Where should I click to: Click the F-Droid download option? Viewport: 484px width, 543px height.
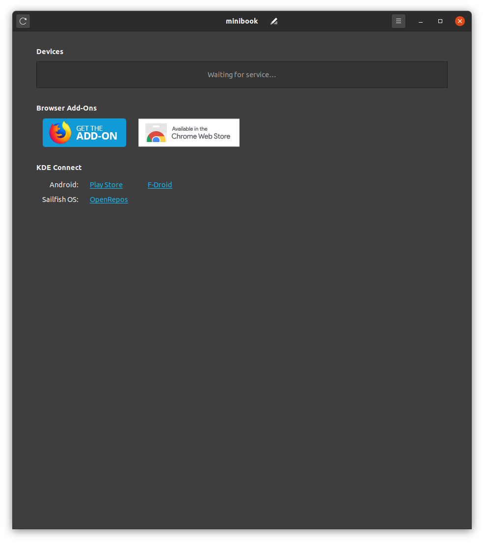[160, 184]
